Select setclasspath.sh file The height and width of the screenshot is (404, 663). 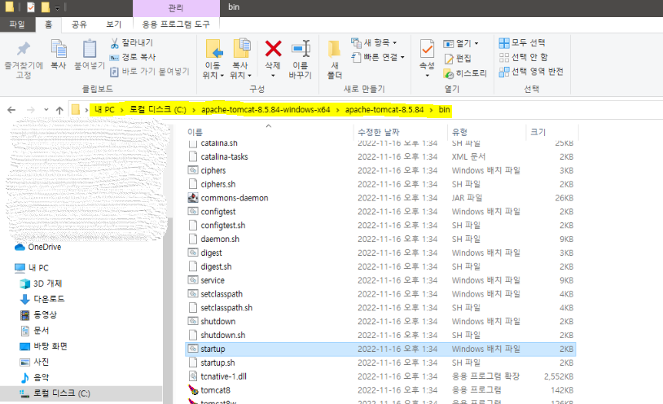pos(380,308)
